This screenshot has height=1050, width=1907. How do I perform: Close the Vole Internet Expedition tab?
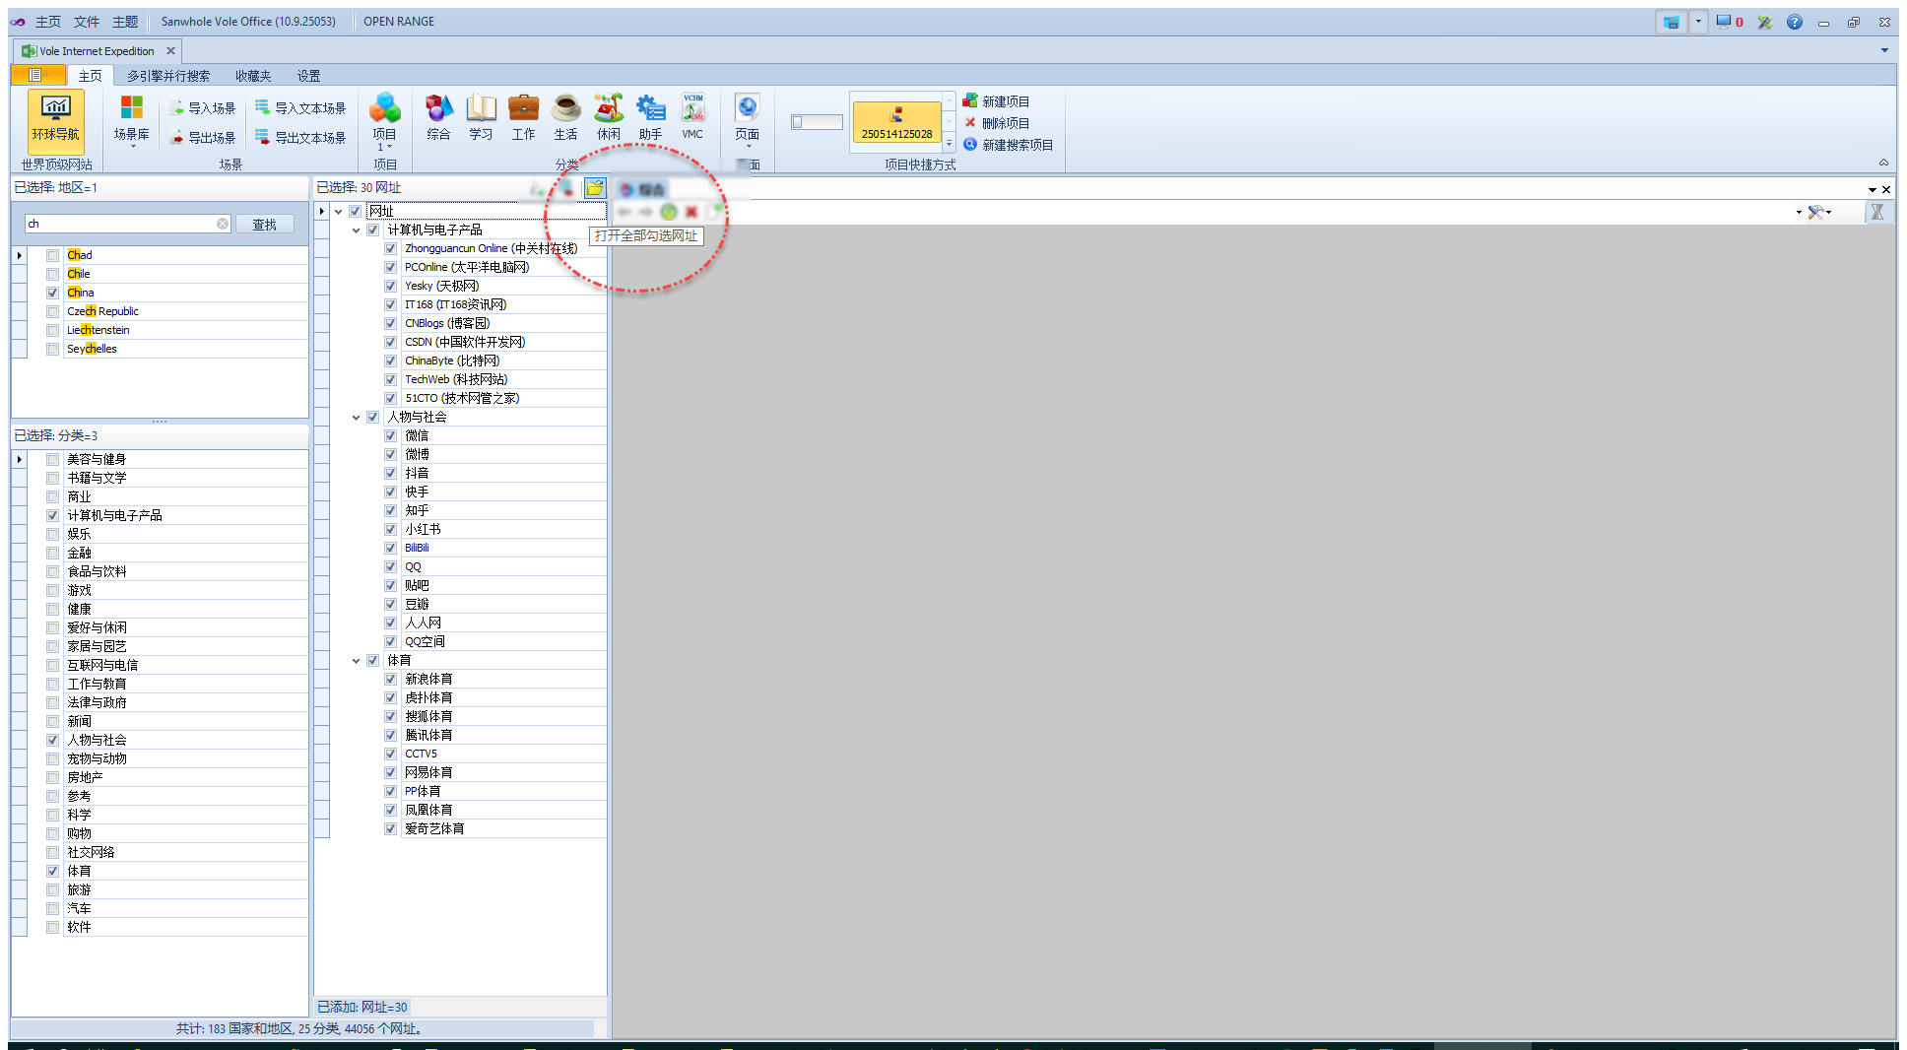170,51
